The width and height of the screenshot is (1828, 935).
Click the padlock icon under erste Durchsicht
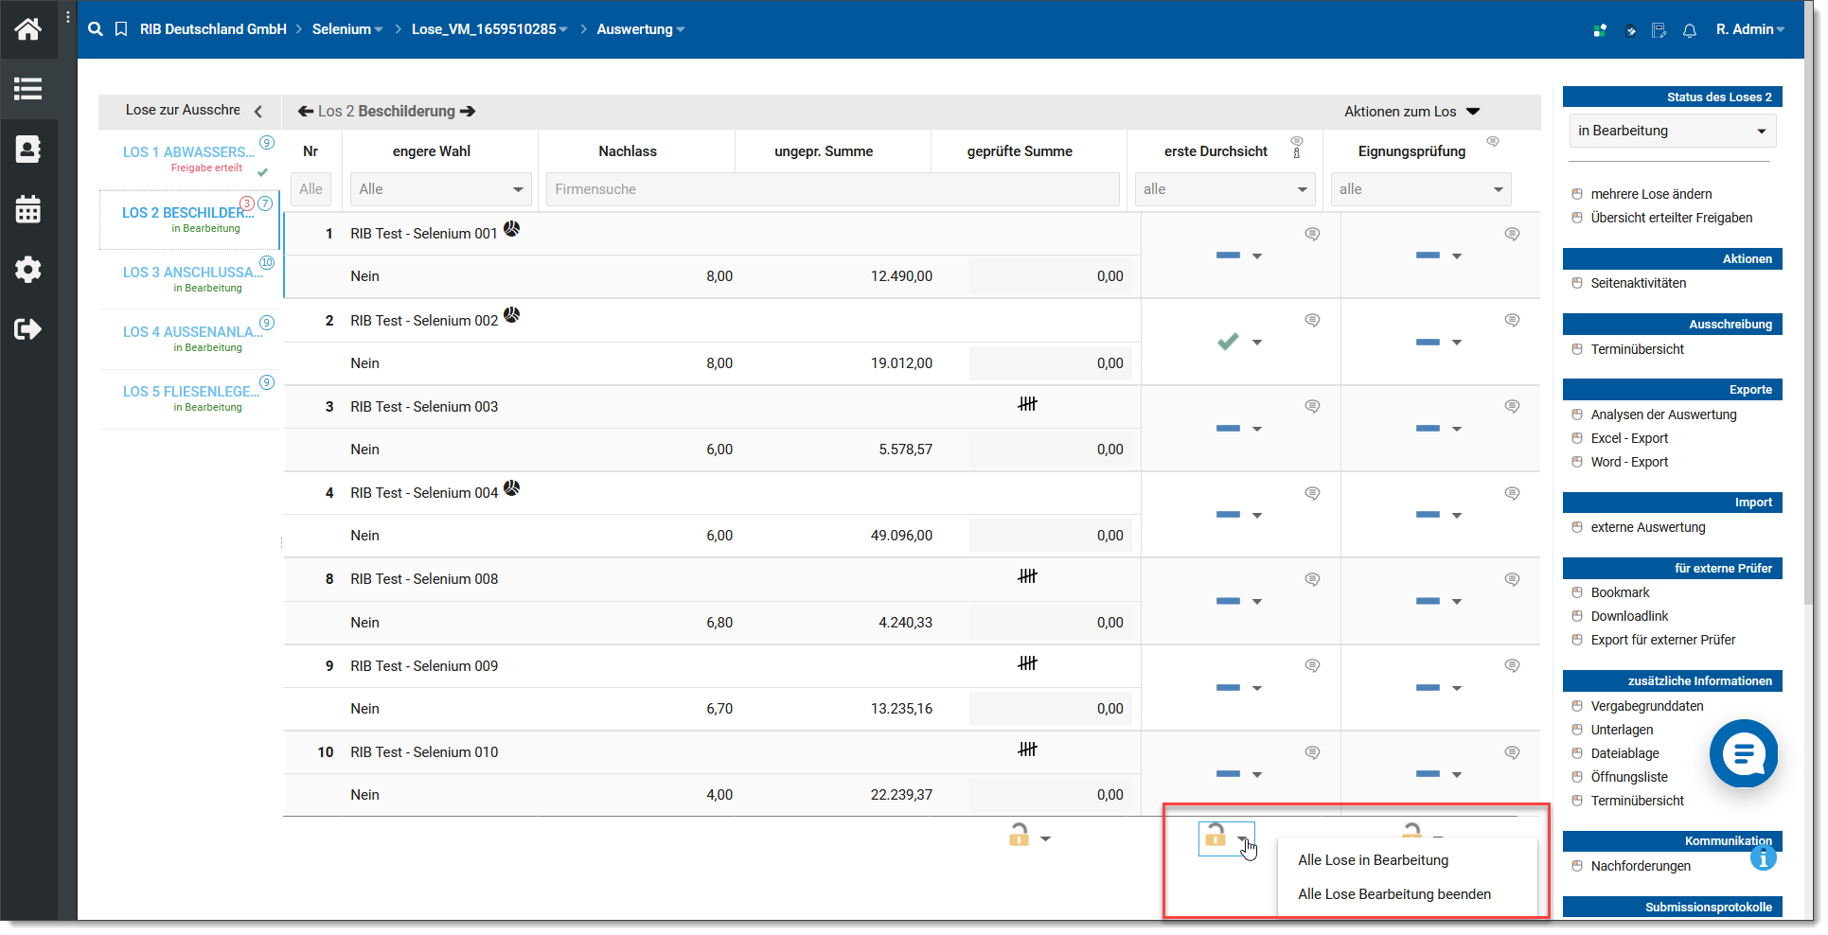(x=1216, y=835)
